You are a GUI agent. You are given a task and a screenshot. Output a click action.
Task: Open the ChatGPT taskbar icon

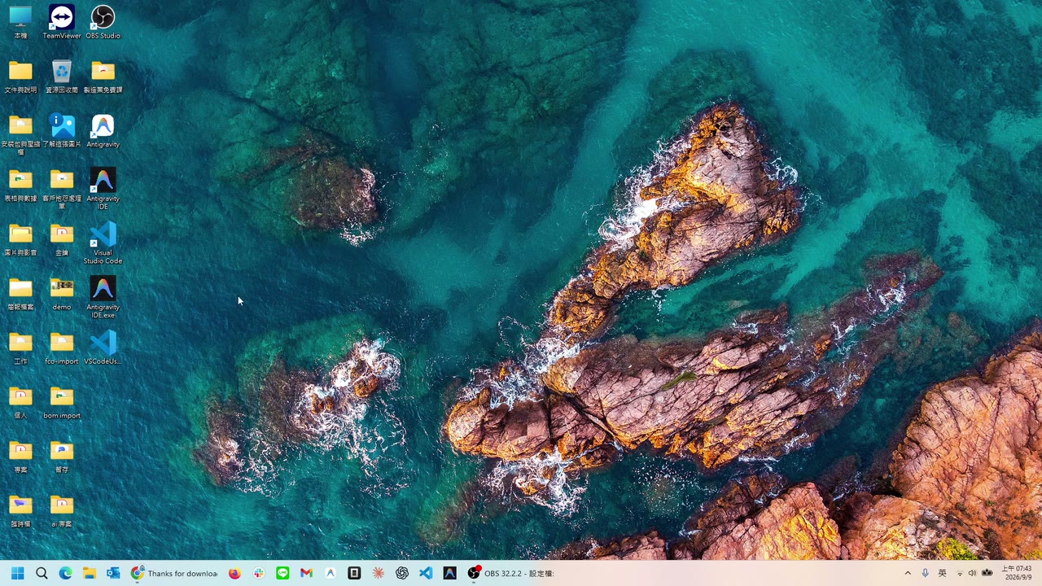[401, 573]
